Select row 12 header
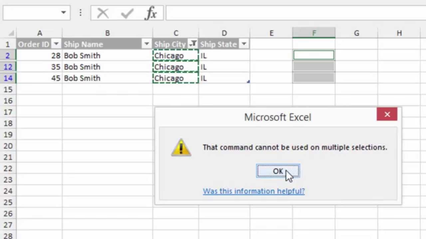 [x=8, y=67]
